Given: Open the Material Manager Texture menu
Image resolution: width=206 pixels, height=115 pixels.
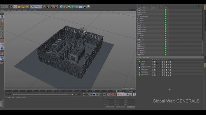Looking at the screenshot, I should (x=24, y=98).
